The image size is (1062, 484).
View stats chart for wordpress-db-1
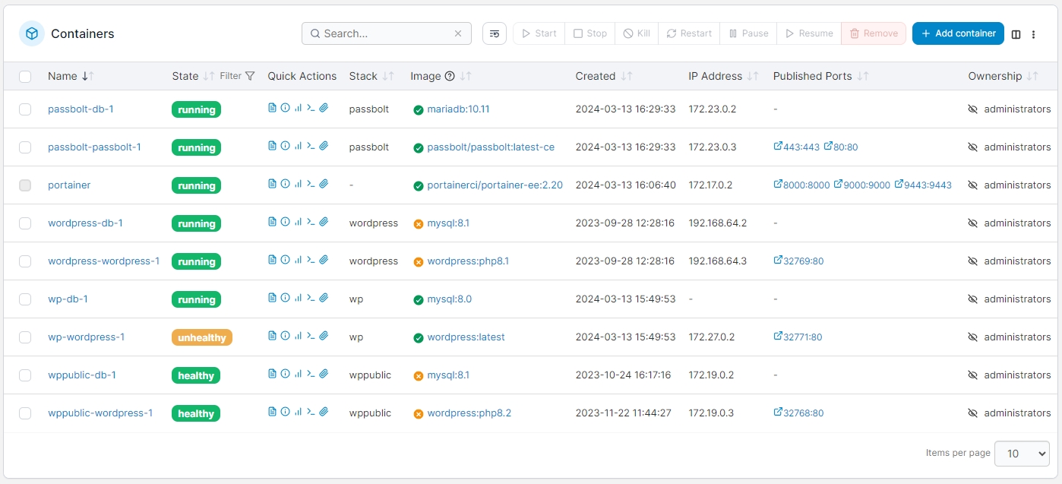[298, 223]
